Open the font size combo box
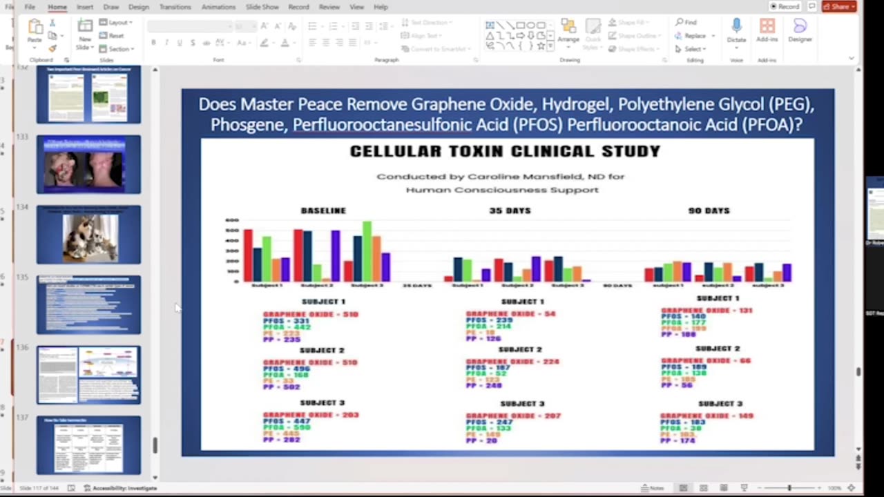The image size is (884, 497). [x=244, y=26]
